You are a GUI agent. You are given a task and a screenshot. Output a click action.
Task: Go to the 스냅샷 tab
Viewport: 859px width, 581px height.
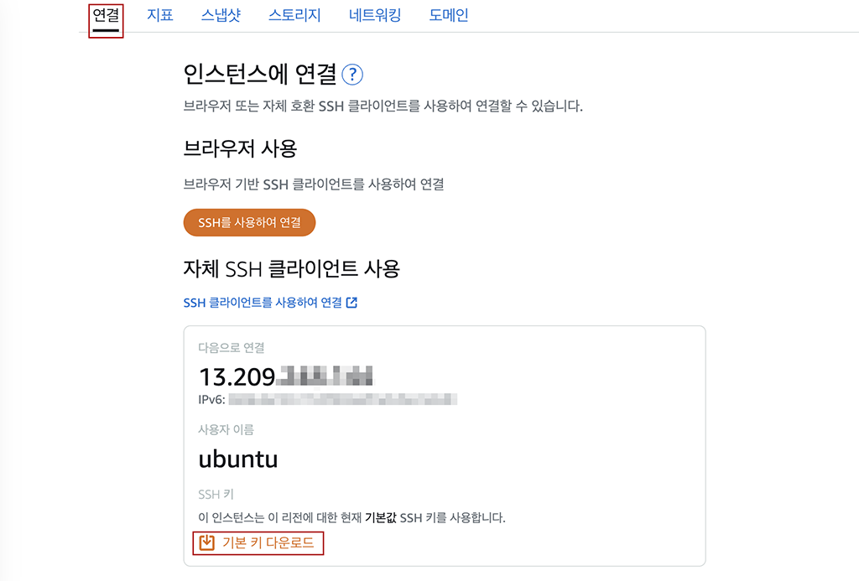point(221,15)
